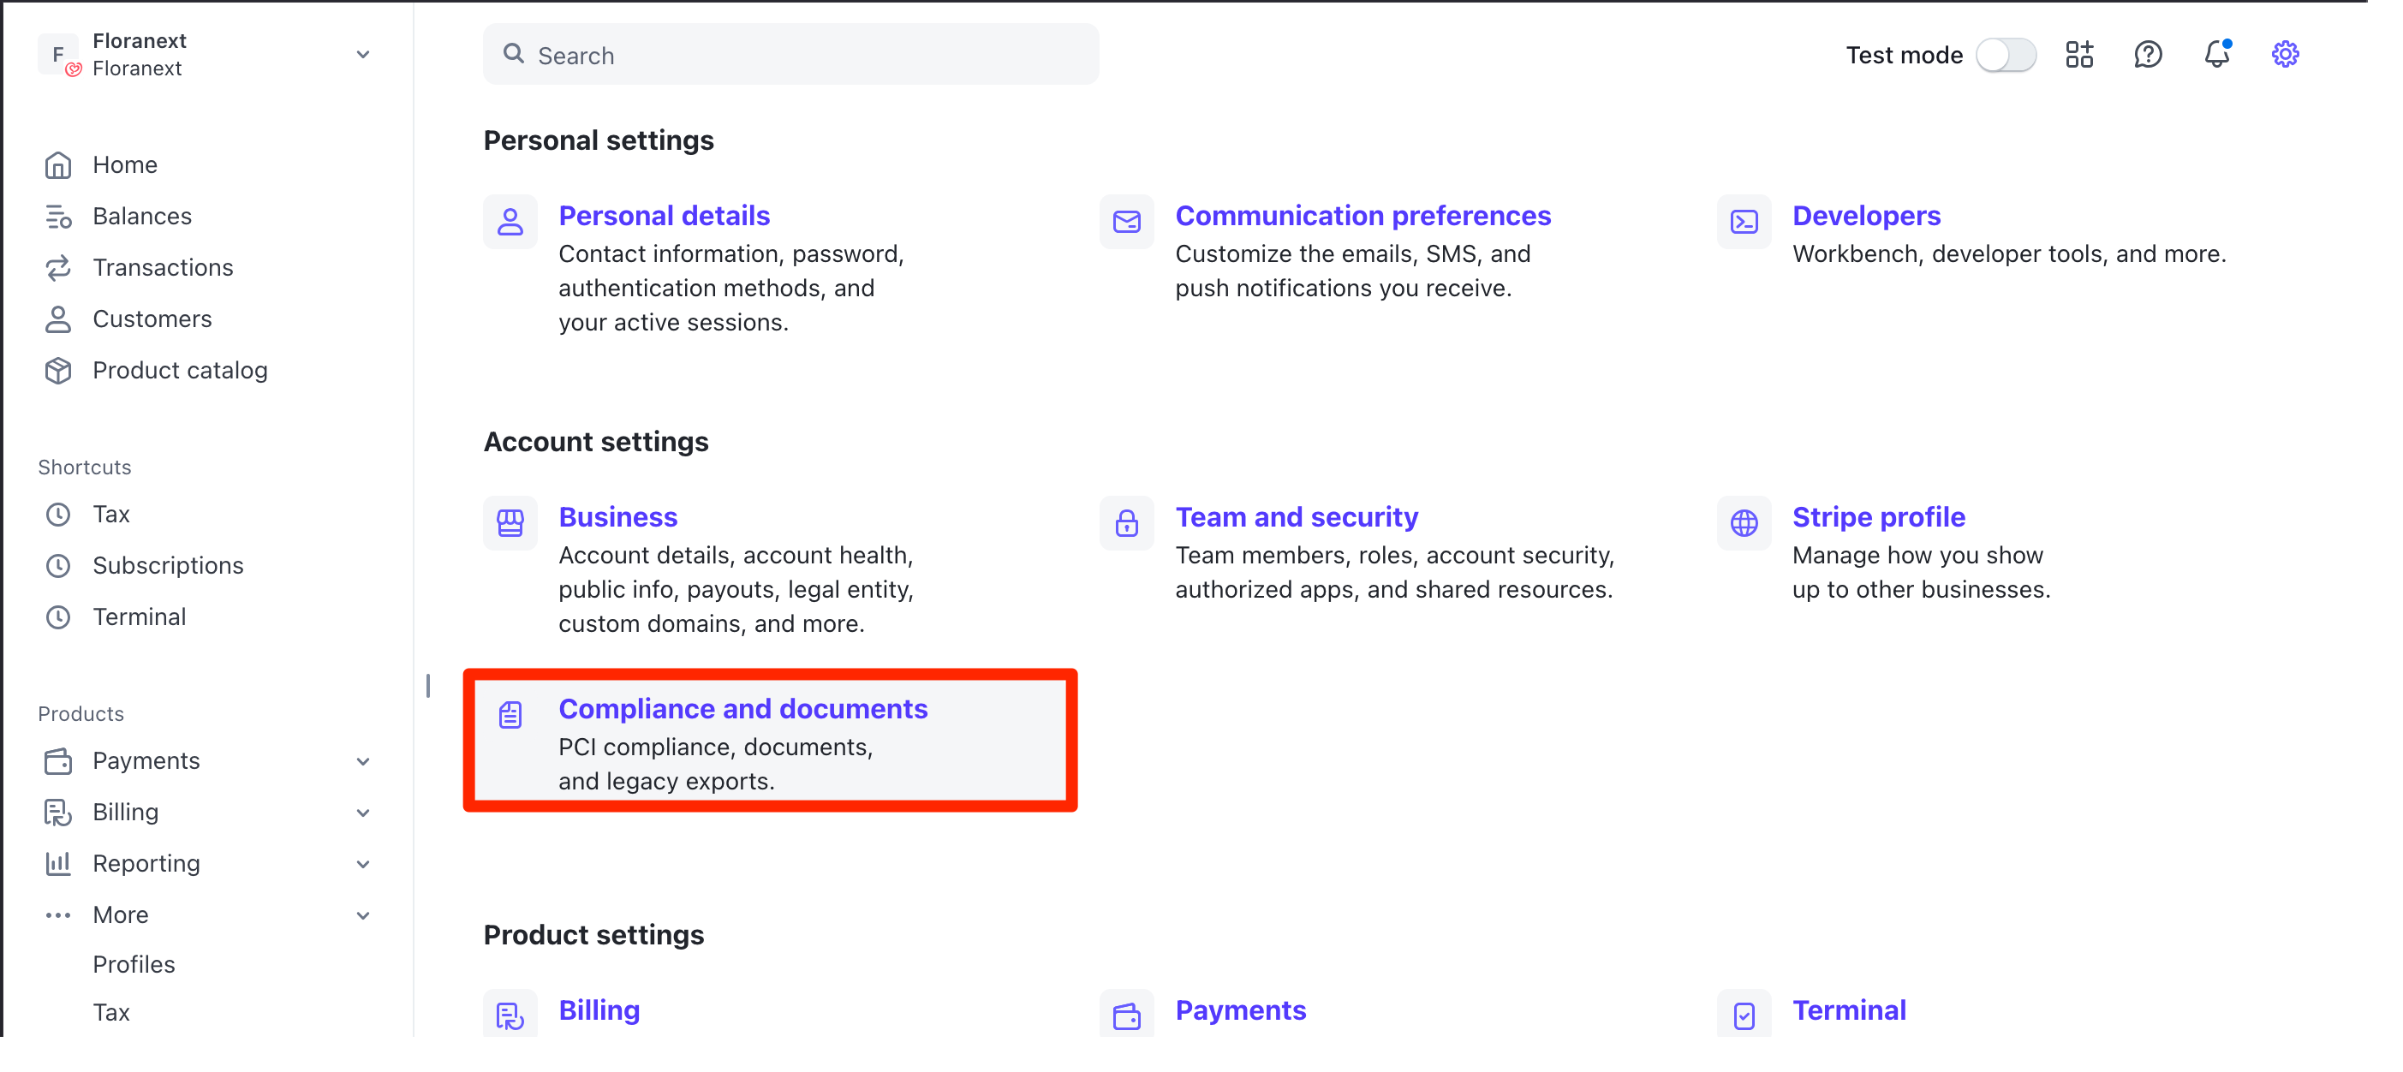The height and width of the screenshot is (1072, 2403).
Task: Expand the Payments sidebar section
Action: pos(363,761)
